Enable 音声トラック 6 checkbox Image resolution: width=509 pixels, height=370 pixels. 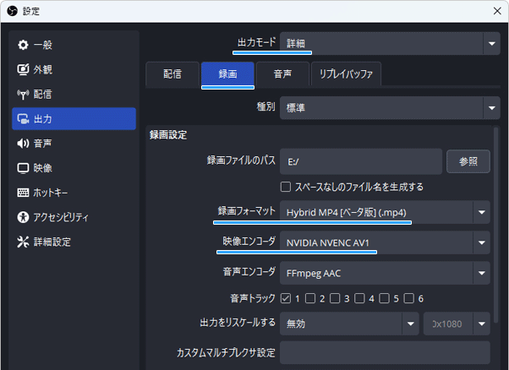[409, 298]
